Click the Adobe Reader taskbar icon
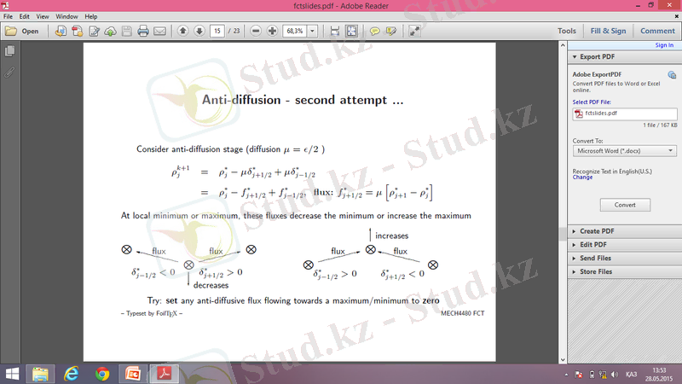682x384 pixels. pyautogui.click(x=165, y=374)
